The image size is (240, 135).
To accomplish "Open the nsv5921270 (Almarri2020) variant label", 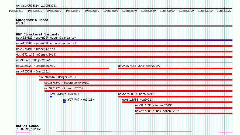I will pyautogui.click(x=64, y=88).
